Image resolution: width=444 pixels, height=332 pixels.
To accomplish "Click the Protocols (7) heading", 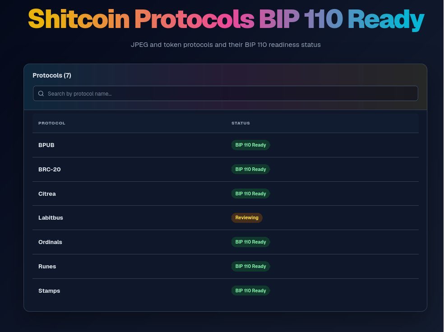I will [x=52, y=75].
